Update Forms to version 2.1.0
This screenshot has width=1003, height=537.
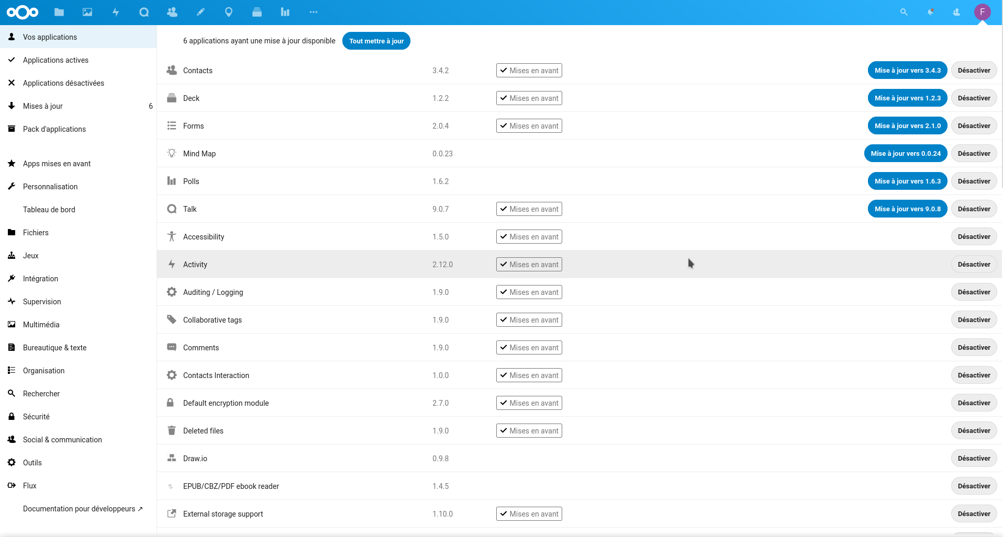point(907,125)
